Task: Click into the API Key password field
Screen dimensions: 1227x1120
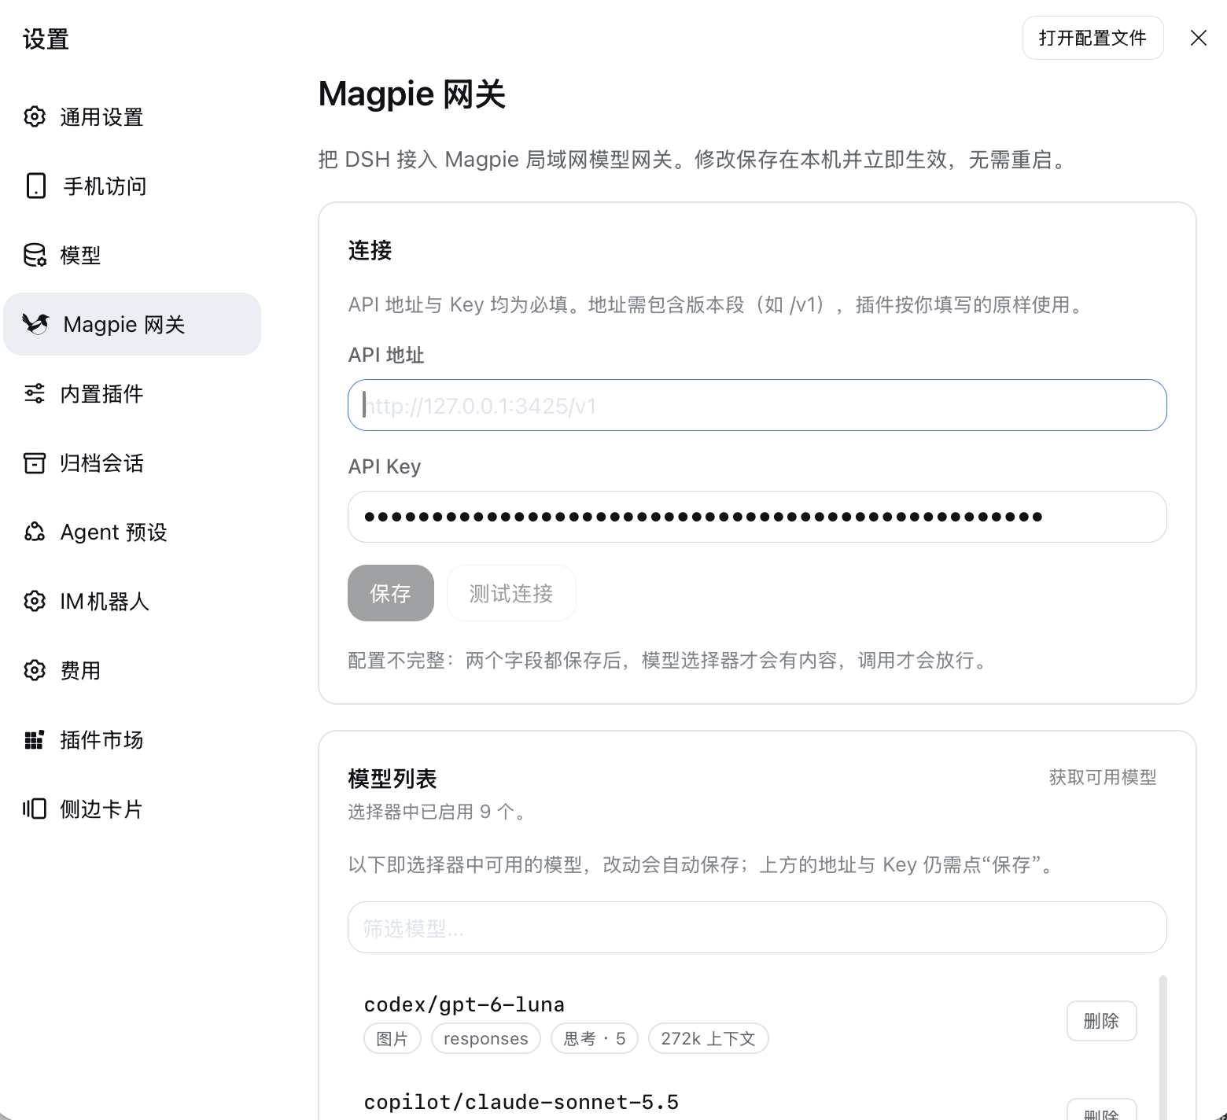Action: (757, 517)
